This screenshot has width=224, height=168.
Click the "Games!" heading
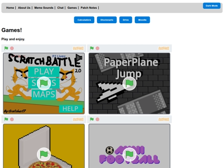(12, 30)
